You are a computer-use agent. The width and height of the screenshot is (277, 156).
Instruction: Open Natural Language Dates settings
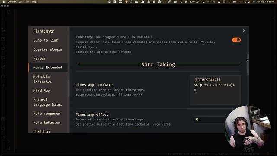coord(48,102)
